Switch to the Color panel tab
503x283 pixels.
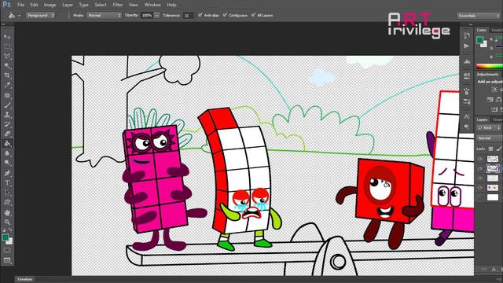coord(481,30)
